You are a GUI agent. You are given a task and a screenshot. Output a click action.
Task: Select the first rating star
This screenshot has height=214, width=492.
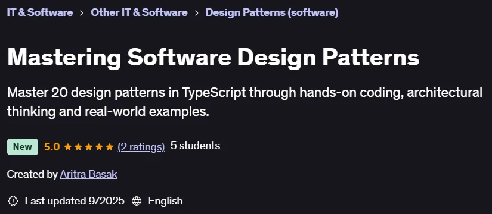tap(68, 147)
